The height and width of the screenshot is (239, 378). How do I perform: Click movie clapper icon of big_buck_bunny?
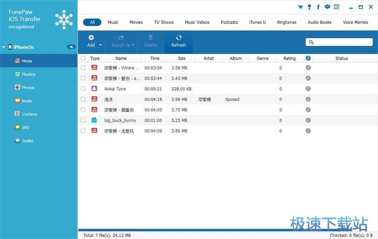[94, 120]
